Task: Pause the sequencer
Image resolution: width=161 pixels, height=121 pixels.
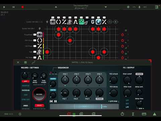Action: (x=55, y=102)
